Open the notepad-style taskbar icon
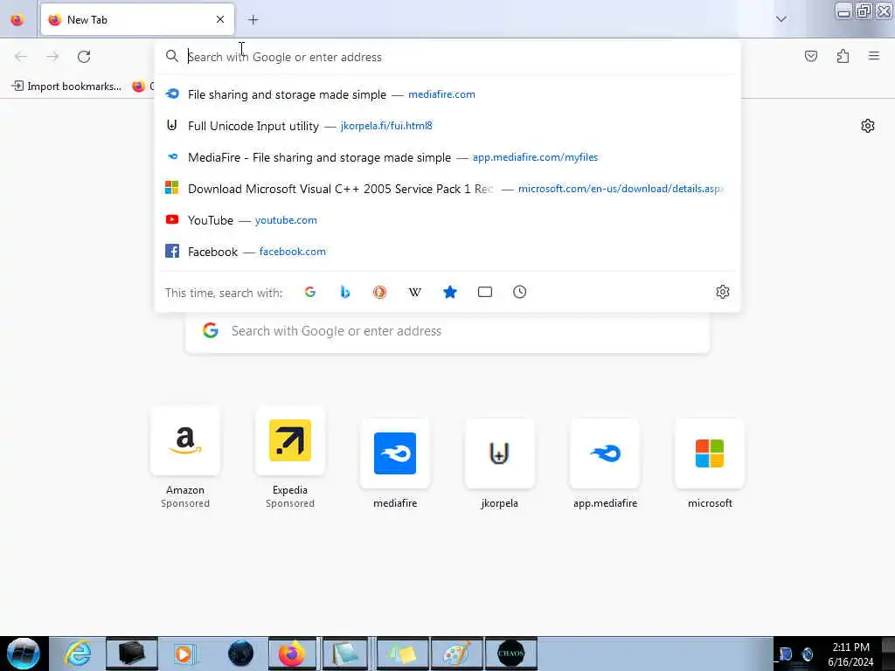 pos(345,654)
